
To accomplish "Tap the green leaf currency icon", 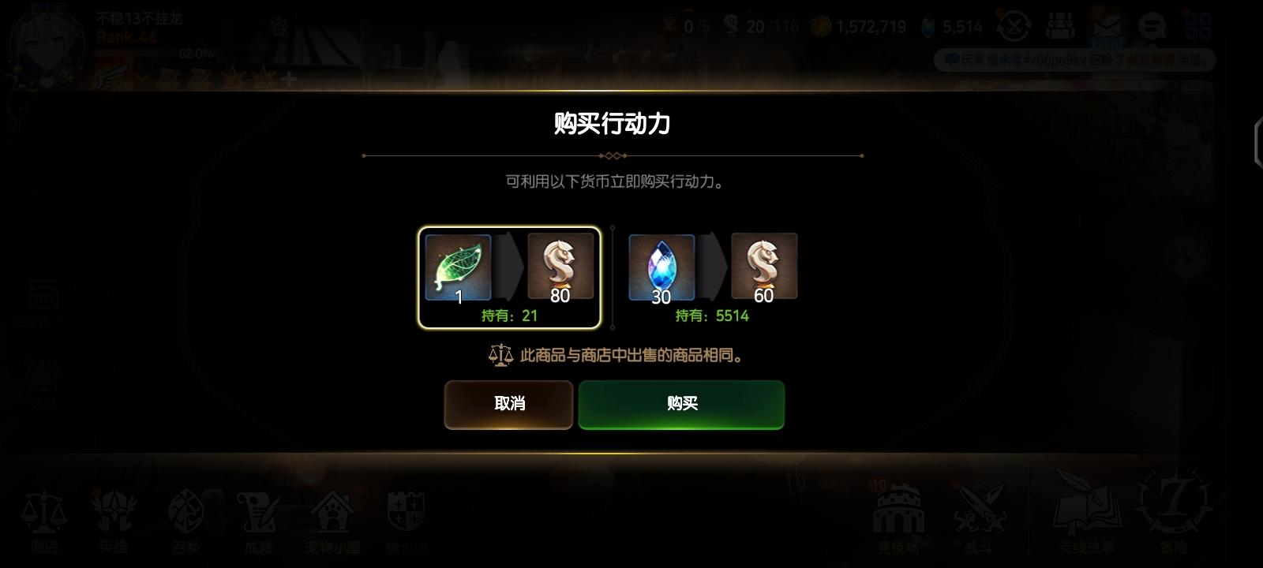I will pos(458,267).
